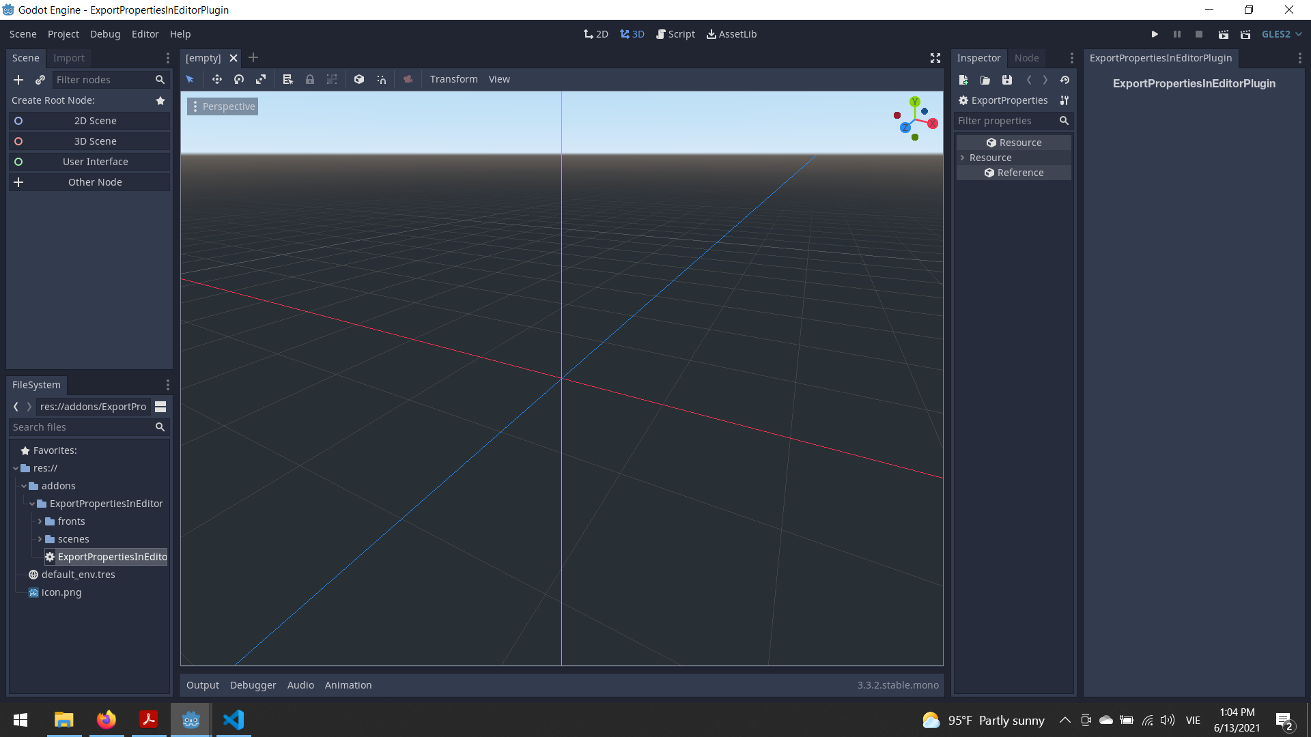Open the GLES2 renderer dropdown
The image size is (1311, 737).
pyautogui.click(x=1281, y=34)
